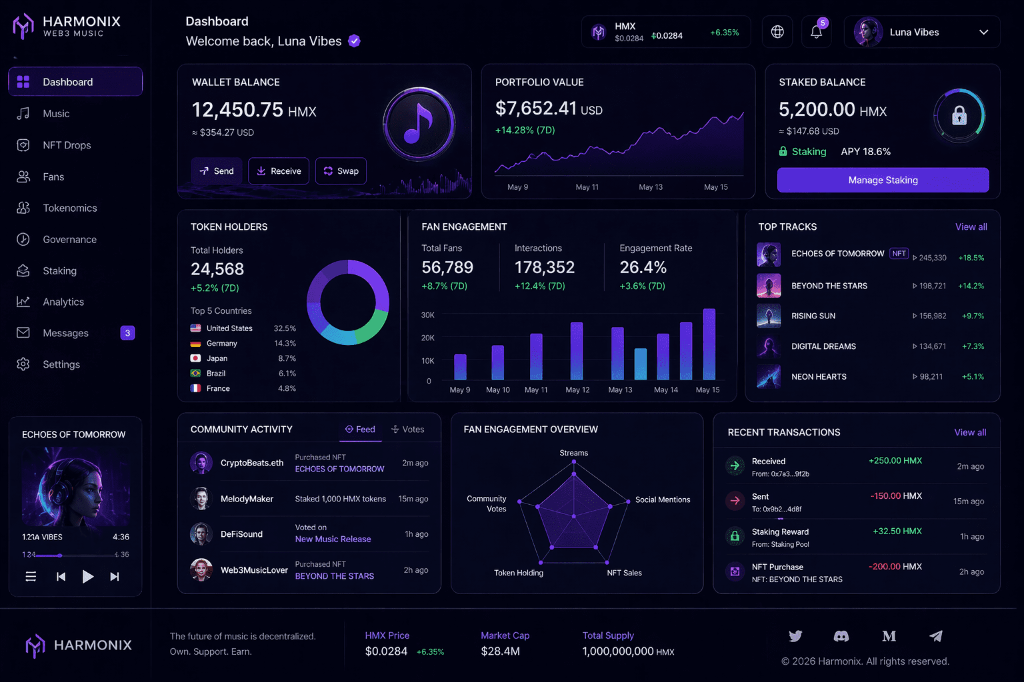Open the Analytics page
1024x682 pixels.
point(63,302)
